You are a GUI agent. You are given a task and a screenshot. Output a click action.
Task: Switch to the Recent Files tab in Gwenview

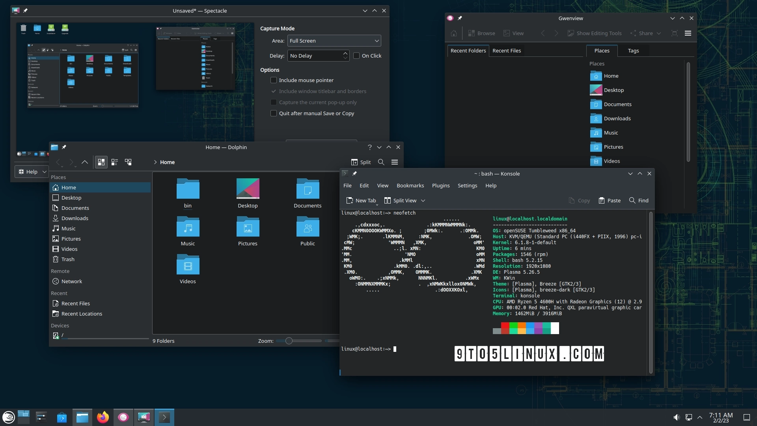[506, 50]
